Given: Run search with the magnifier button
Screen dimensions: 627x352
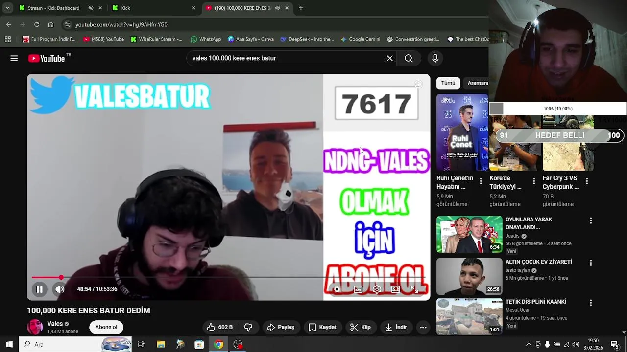Looking at the screenshot, I should [409, 58].
